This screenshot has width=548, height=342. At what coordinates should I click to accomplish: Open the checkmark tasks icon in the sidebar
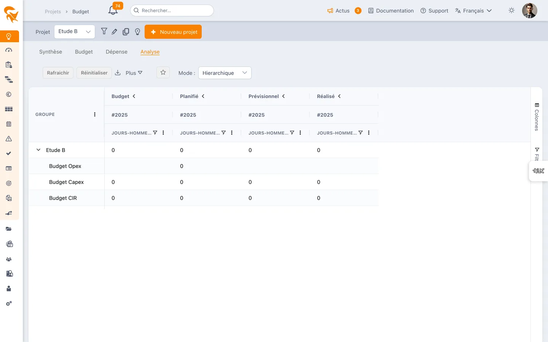(9, 154)
